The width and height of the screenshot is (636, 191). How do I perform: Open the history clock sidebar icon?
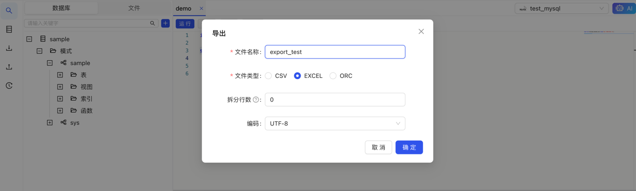[x=9, y=86]
